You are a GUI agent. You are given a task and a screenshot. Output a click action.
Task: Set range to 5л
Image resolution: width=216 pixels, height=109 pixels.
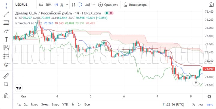(x=79, y=104)
